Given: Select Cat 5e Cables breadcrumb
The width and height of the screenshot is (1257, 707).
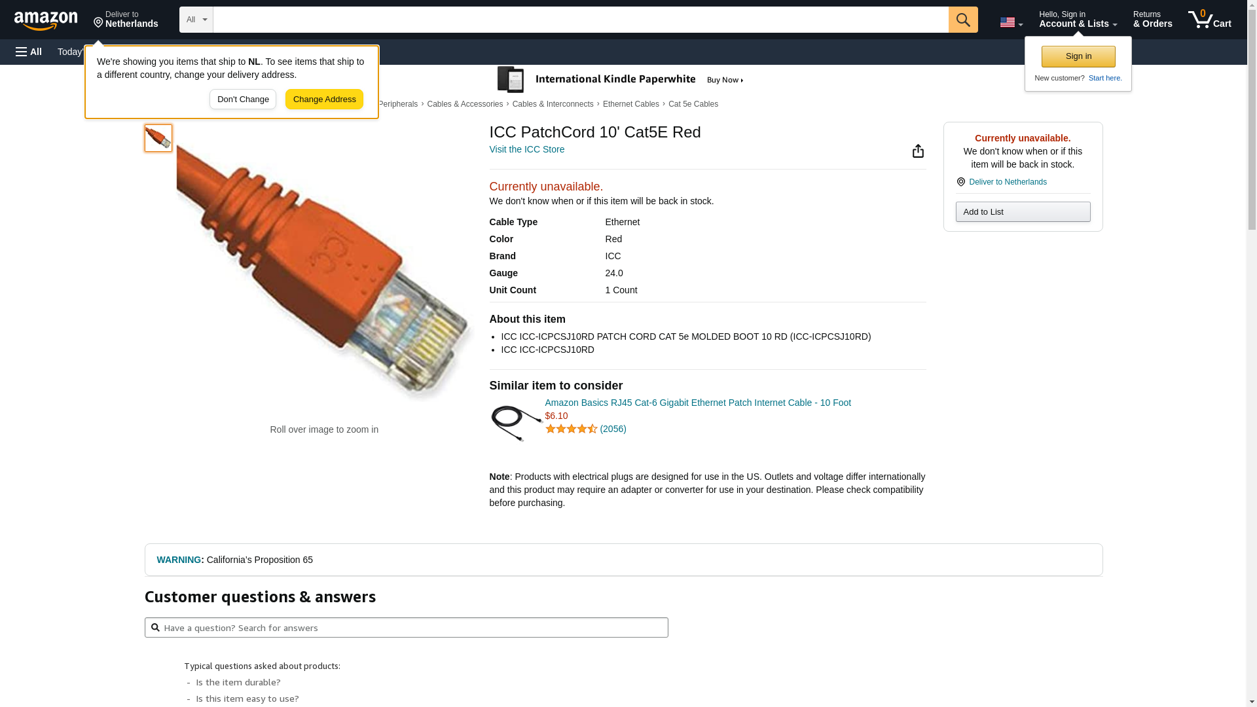Looking at the screenshot, I should click(693, 104).
